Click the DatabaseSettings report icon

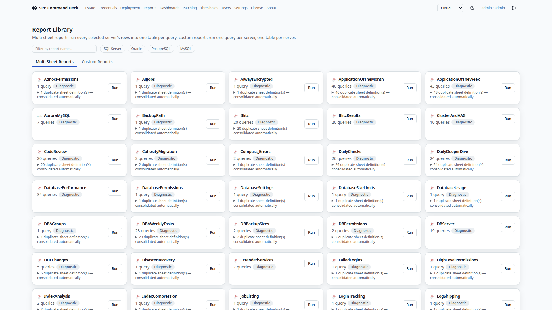pyautogui.click(x=236, y=188)
